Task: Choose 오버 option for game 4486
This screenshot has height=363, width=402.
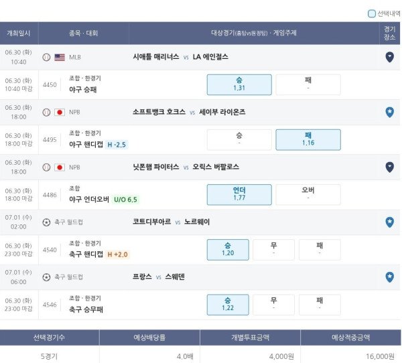Action: [308, 195]
